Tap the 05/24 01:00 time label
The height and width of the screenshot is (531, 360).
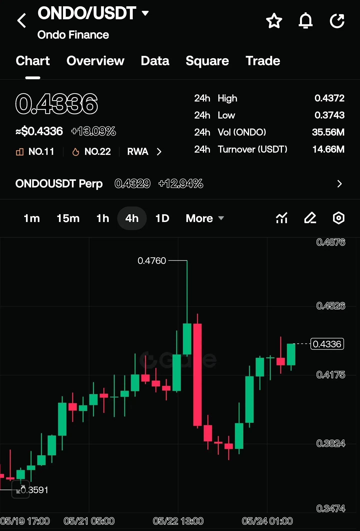click(x=267, y=521)
